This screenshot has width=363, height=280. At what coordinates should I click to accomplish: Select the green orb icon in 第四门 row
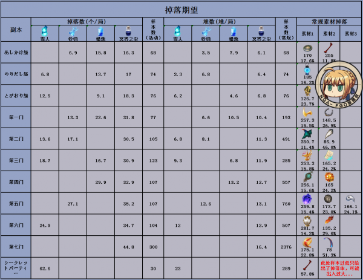click(x=307, y=177)
